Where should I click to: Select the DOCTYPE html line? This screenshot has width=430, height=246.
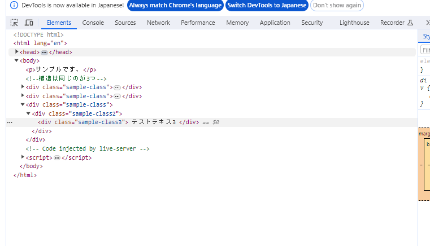pyautogui.click(x=38, y=35)
